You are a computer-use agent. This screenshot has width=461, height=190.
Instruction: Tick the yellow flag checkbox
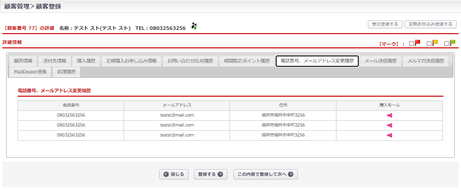point(429,44)
